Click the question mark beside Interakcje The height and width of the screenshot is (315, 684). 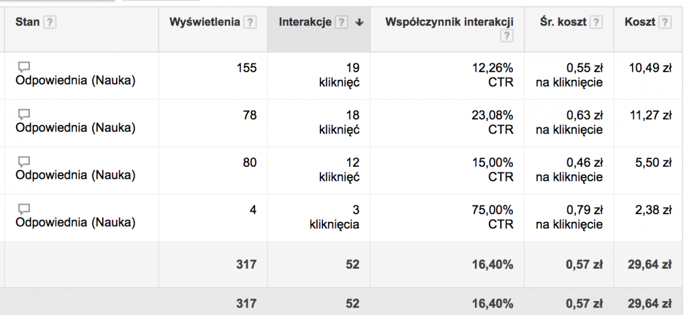342,22
